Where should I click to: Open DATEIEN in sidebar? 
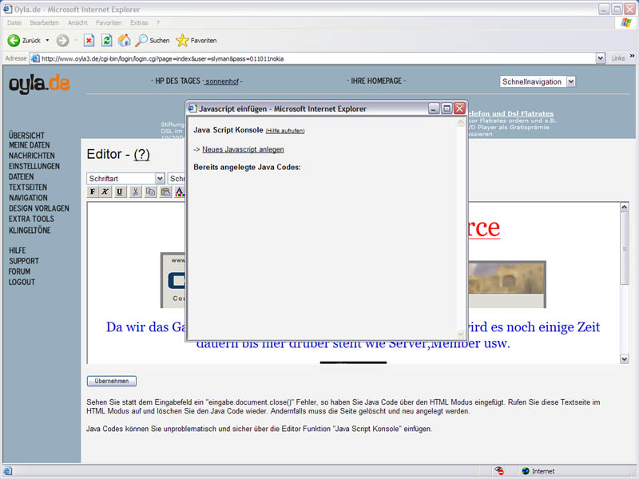point(22,176)
